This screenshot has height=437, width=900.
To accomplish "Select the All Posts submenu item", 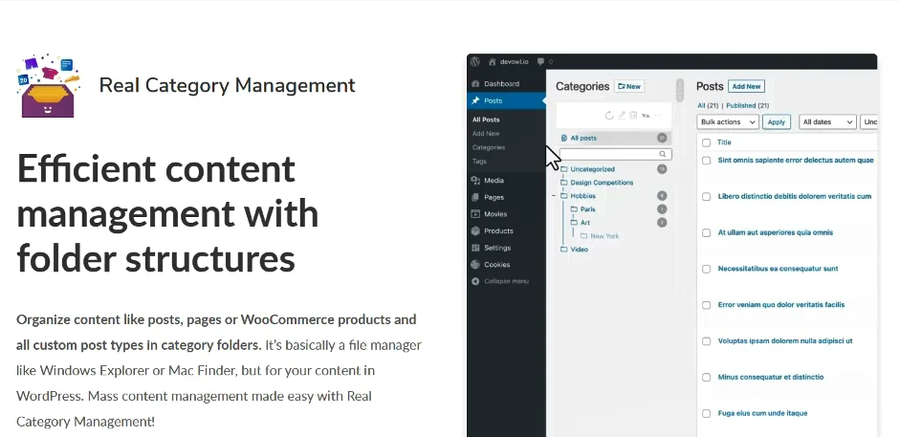I will 486,120.
